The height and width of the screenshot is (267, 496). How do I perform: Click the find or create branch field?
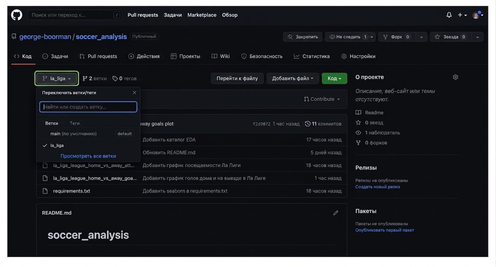[88, 107]
